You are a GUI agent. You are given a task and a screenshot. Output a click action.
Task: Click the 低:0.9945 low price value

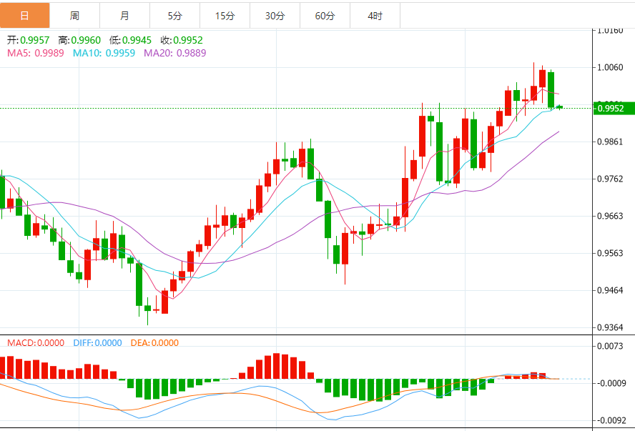tap(130, 40)
